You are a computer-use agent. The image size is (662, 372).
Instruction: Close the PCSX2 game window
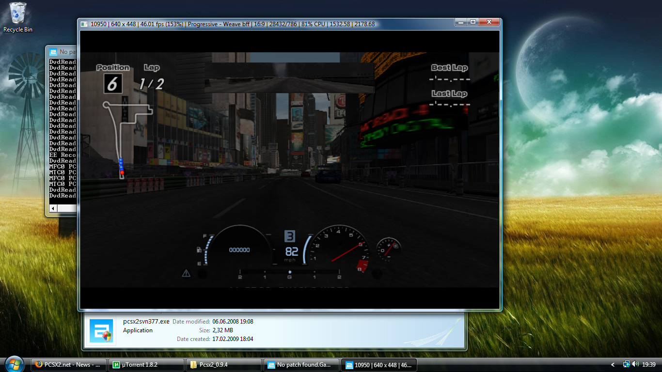(x=489, y=22)
